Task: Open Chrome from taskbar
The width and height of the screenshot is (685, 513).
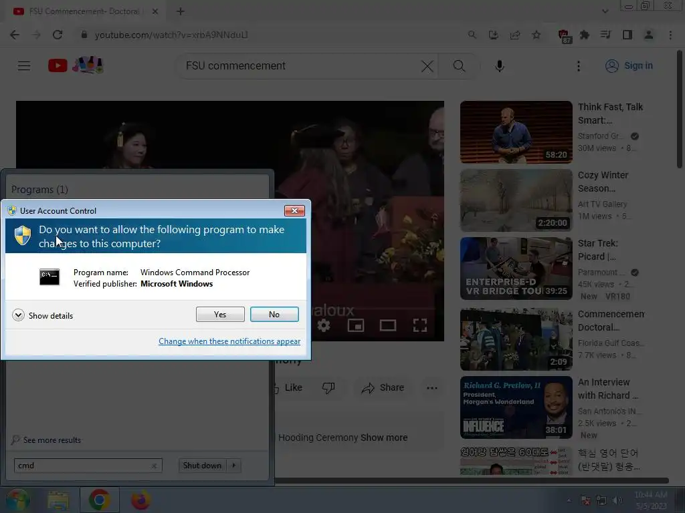Action: (99, 500)
